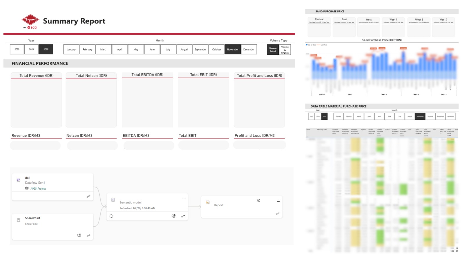Select September in Summary Report month slicer
The image size is (465, 260).
click(x=201, y=49)
